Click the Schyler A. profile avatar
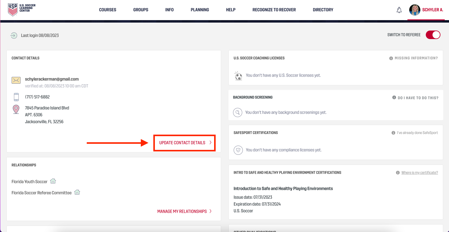This screenshot has width=449, height=232. click(x=415, y=10)
